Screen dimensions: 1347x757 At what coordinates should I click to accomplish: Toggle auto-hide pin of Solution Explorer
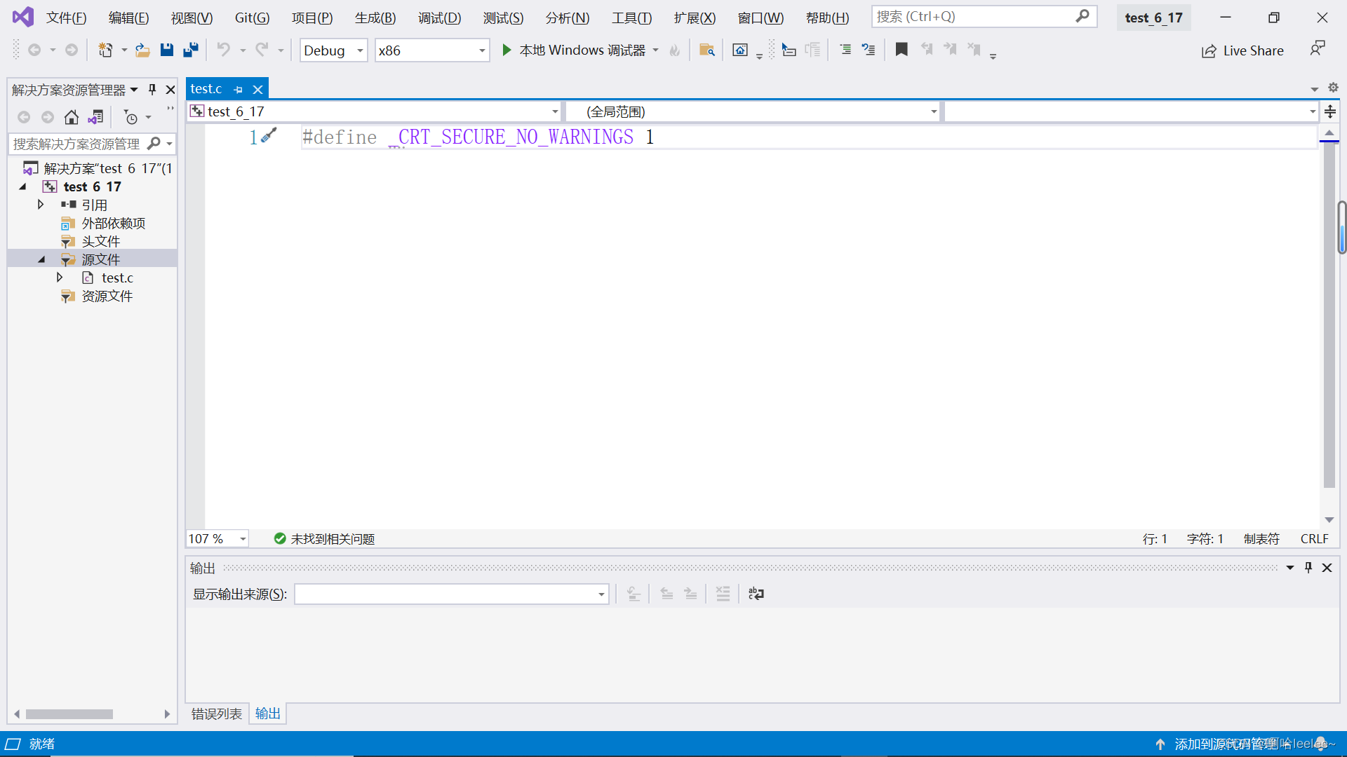(x=152, y=90)
